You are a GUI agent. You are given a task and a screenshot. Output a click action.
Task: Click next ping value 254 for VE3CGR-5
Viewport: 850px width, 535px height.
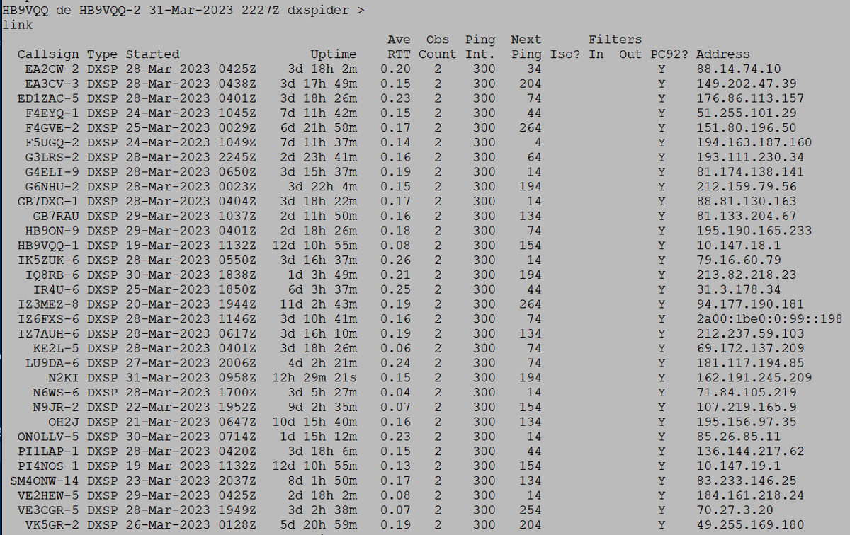click(x=530, y=510)
